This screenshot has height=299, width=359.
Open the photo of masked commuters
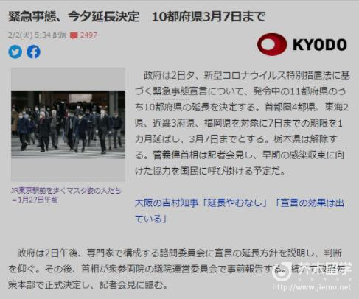68,124
